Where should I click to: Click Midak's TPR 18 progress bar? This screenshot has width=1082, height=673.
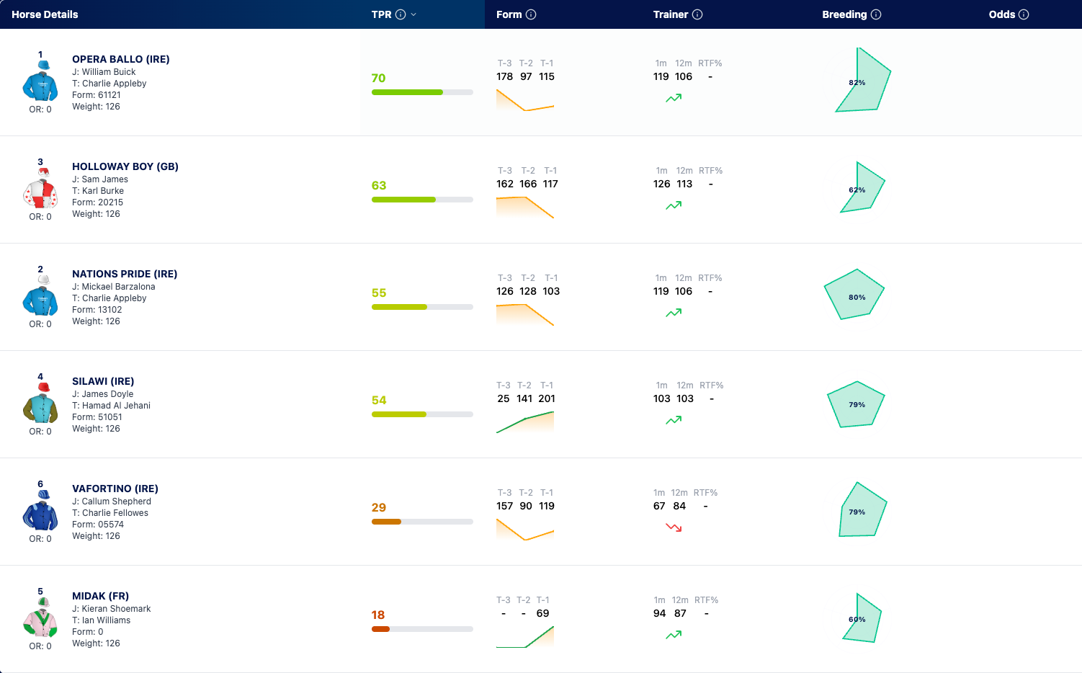point(422,629)
